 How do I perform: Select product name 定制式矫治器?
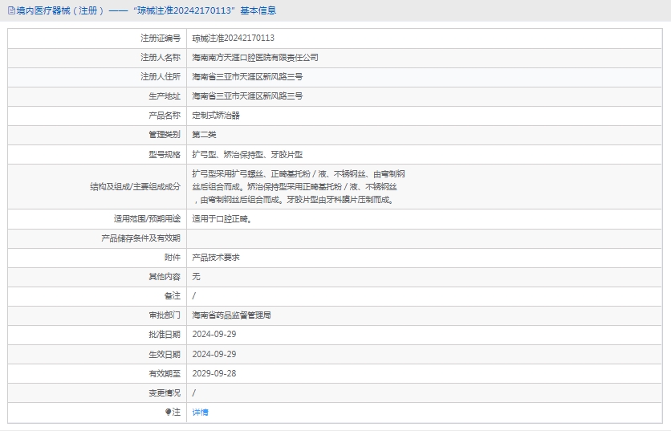point(216,116)
